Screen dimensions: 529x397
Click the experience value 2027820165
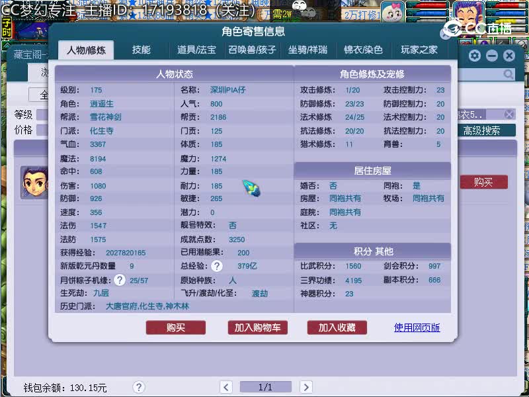(126, 253)
